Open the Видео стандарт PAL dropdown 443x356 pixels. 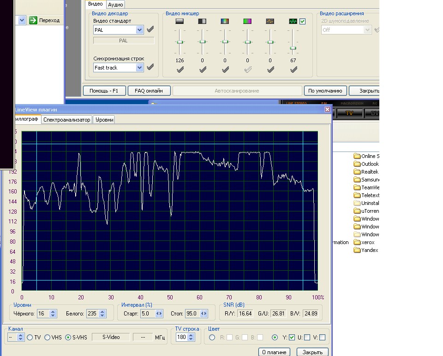[140, 30]
